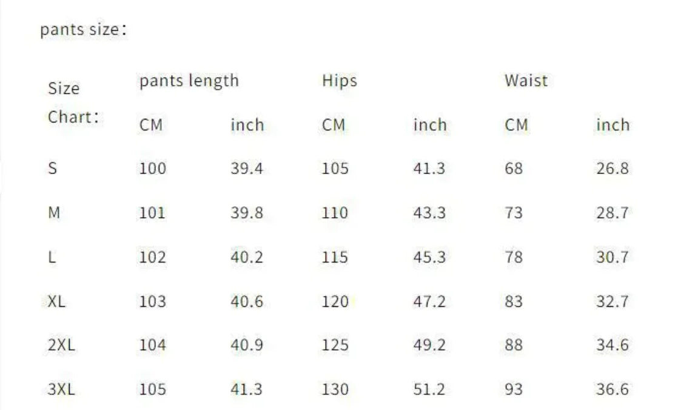Image resolution: width=684 pixels, height=410 pixels.
Task: Click the 78 CM waist value
Action: (x=513, y=257)
